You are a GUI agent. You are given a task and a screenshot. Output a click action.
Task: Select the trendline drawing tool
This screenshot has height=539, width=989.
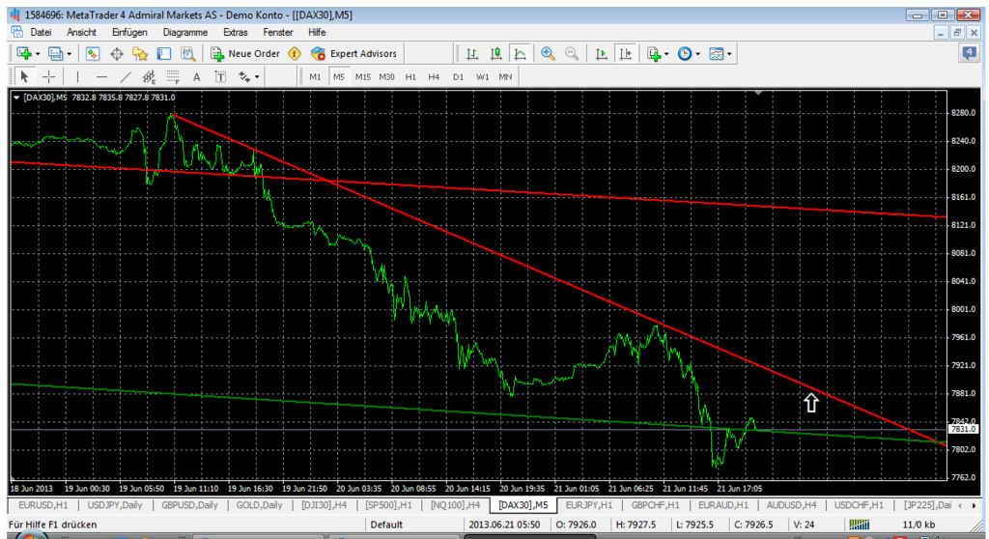pos(126,77)
